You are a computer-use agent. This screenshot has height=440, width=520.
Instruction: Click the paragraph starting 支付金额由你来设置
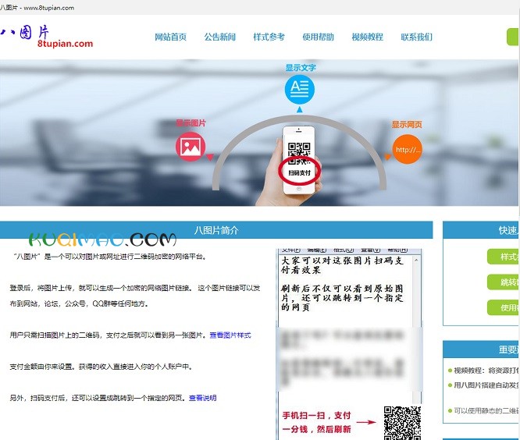point(102,367)
